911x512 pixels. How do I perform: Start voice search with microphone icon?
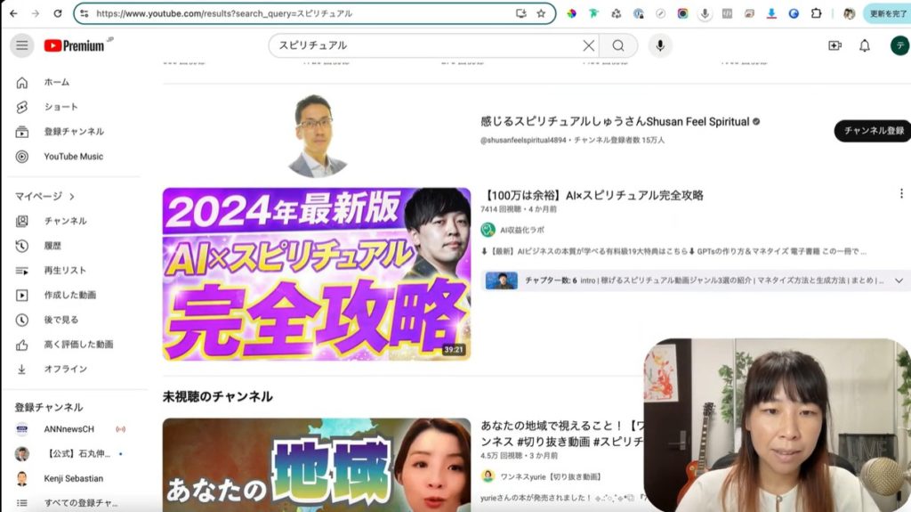[x=659, y=45]
